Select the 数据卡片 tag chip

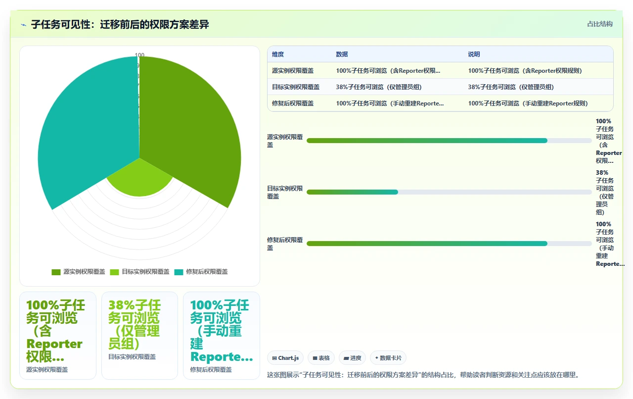388,358
